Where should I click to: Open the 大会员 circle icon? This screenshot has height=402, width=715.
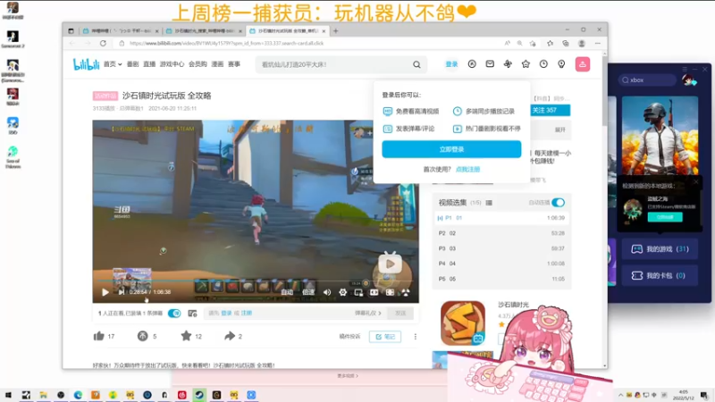pyautogui.click(x=472, y=64)
